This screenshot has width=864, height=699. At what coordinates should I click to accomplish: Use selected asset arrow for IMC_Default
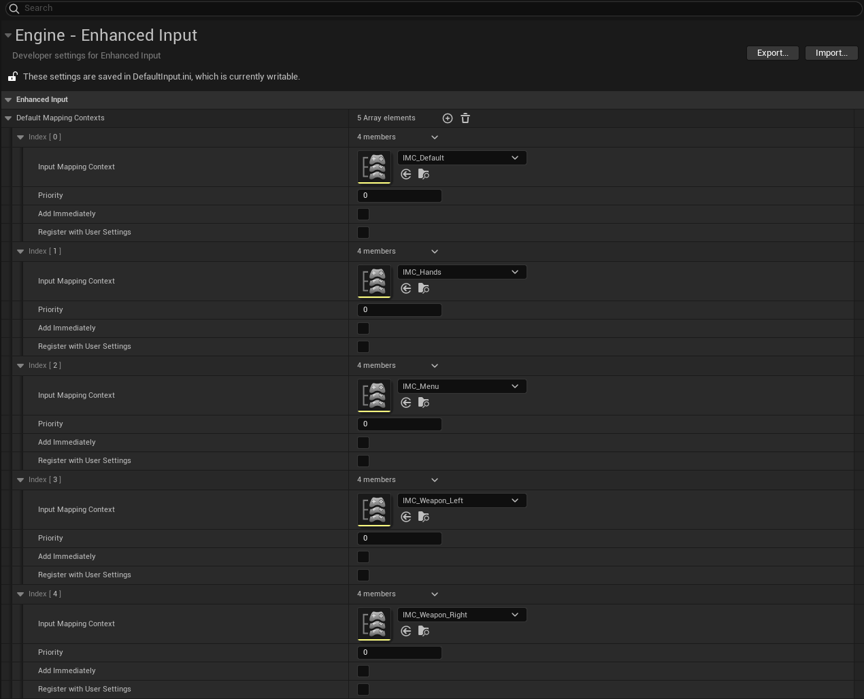click(x=406, y=175)
